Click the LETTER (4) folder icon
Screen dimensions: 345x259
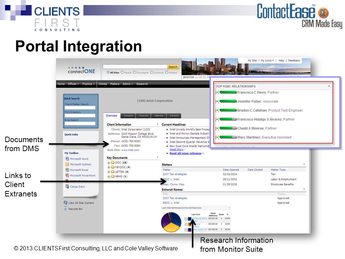pyautogui.click(x=112, y=172)
